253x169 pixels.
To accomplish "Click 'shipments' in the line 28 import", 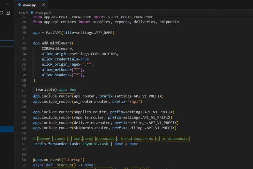I will point(169,22).
